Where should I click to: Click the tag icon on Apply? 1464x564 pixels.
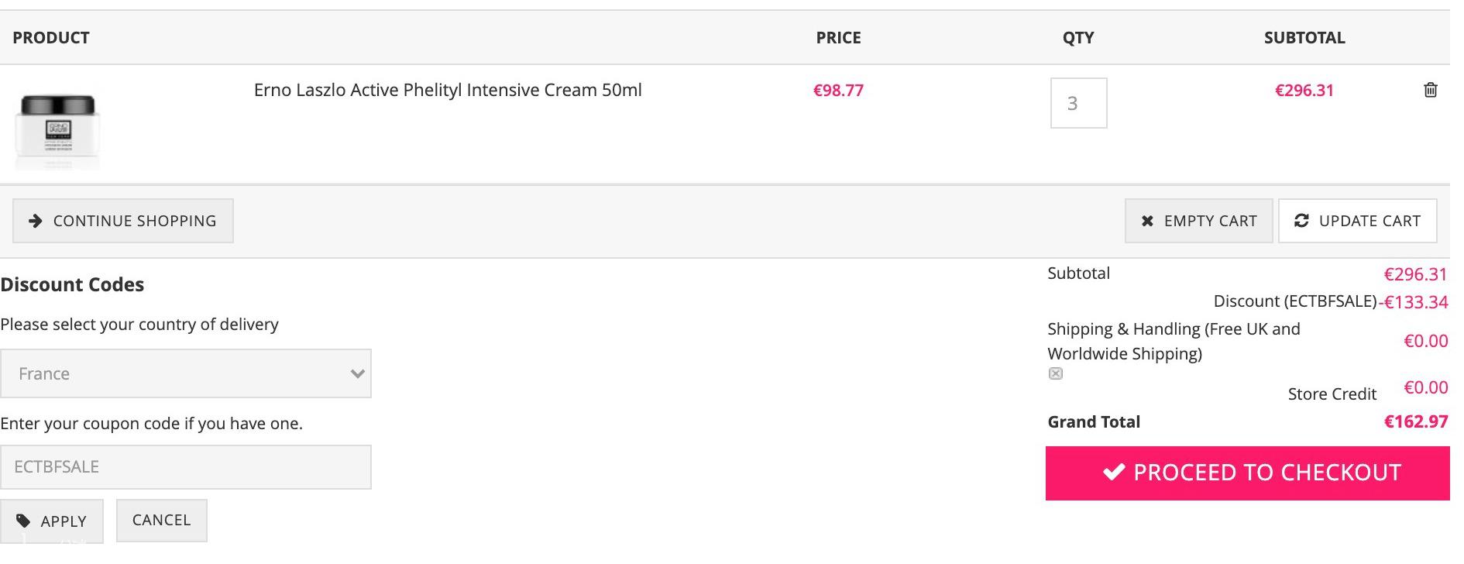tap(24, 521)
